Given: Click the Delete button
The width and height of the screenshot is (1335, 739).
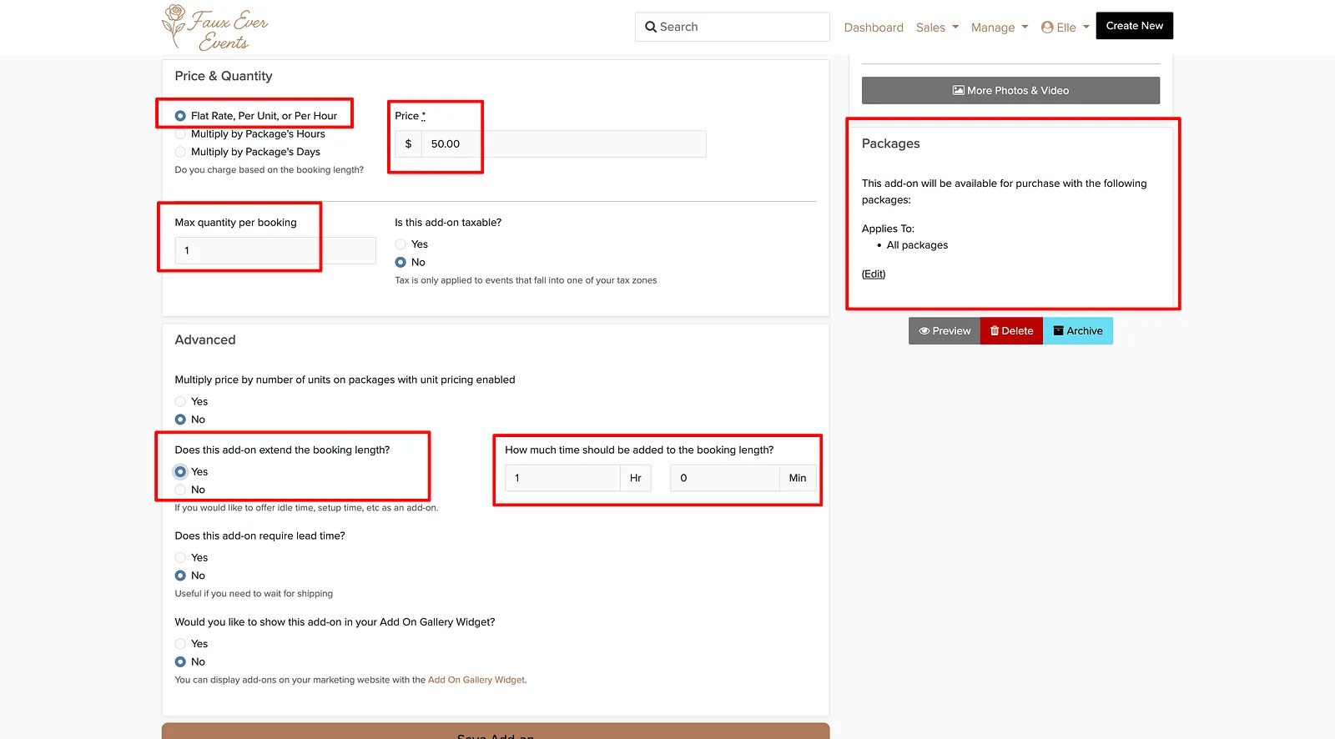Looking at the screenshot, I should [x=1011, y=331].
